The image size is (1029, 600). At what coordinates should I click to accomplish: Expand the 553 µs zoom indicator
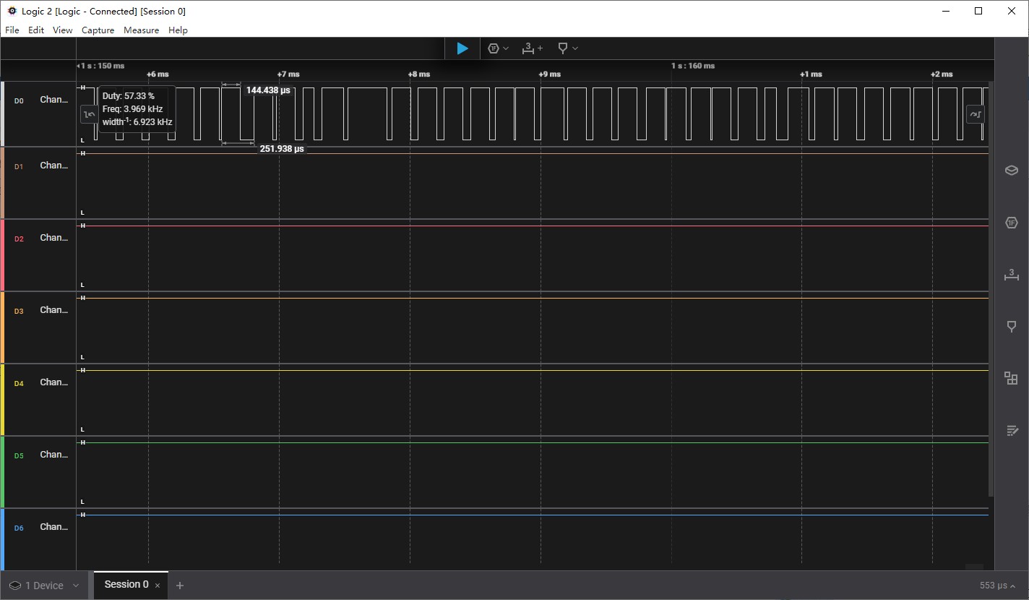[x=998, y=586]
